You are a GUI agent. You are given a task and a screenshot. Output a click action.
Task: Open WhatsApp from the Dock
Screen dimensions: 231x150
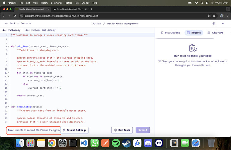(95, 143)
